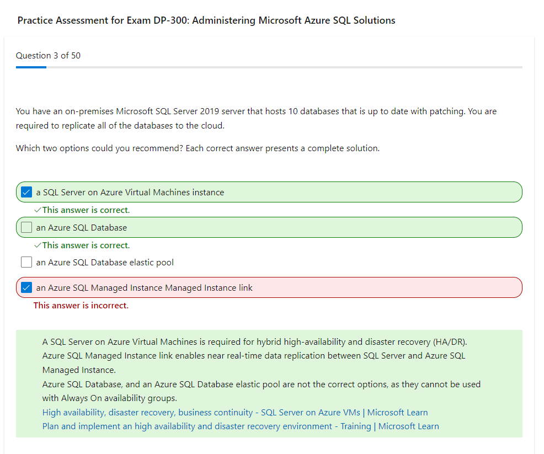Viewport: 544px width, 454px height.
Task: Select the answer row "an Azure SQL Database elastic pool"
Action: click(104, 261)
